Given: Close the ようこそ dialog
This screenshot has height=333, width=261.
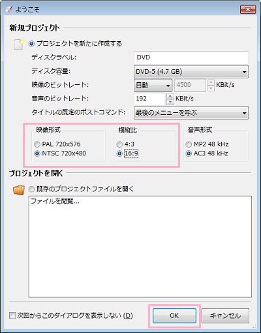Looking at the screenshot, I should 247,9.
